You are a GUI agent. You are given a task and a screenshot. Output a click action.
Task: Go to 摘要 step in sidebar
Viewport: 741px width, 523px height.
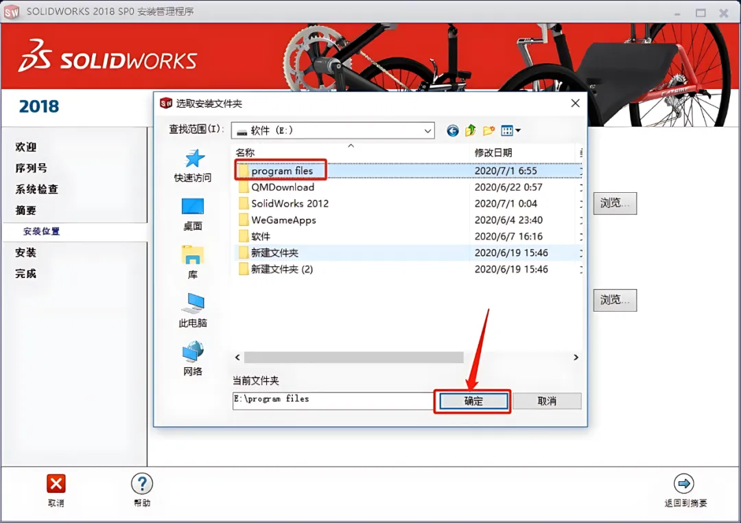(25, 211)
